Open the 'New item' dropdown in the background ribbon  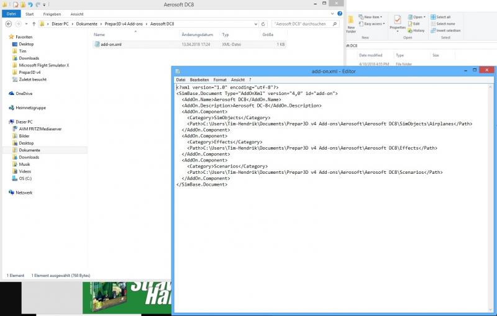coord(370,17)
